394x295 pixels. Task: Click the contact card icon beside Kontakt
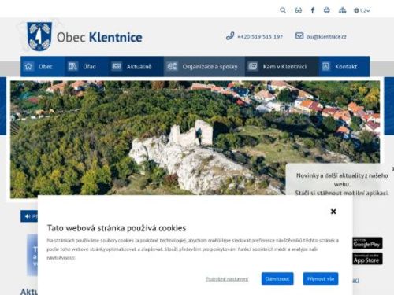(325, 66)
